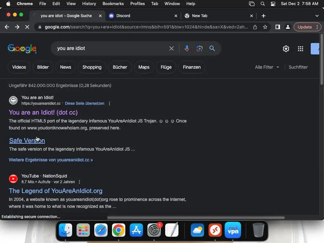324x243 pixels.
Task: Open macOS Control Center
Action: pos(273,3)
